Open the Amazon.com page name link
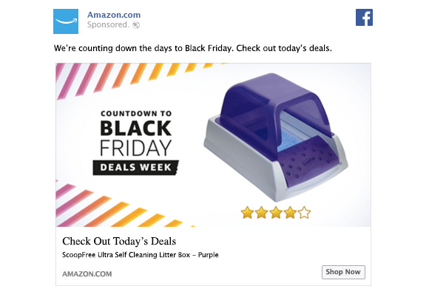This screenshot has width=429, height=300. pyautogui.click(x=114, y=15)
